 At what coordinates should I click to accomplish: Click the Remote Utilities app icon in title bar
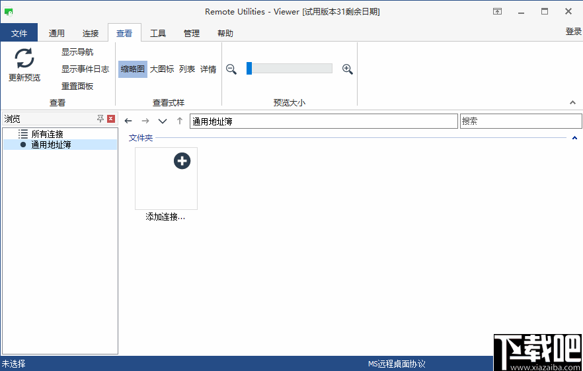9,12
